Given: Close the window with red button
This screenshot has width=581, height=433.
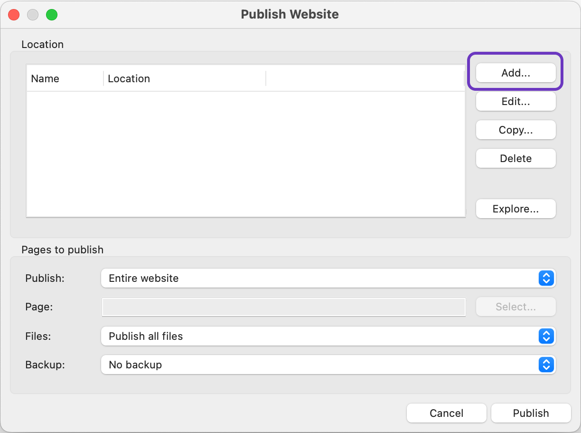Looking at the screenshot, I should [x=14, y=15].
